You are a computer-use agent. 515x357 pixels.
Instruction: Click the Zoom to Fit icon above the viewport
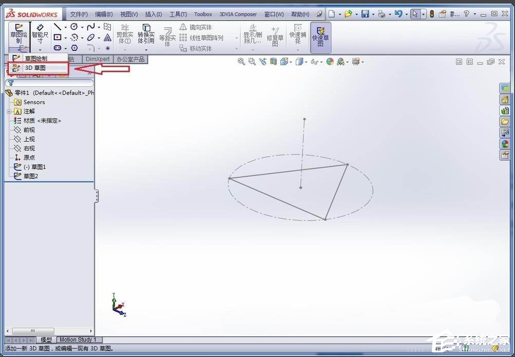[241, 61]
